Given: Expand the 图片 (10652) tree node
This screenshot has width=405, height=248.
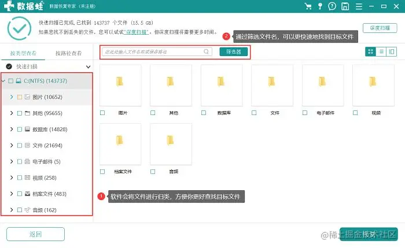Looking at the screenshot, I should 12,97.
